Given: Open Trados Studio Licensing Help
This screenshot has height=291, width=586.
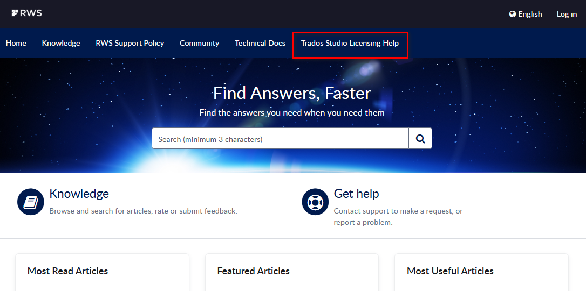Looking at the screenshot, I should 350,43.
